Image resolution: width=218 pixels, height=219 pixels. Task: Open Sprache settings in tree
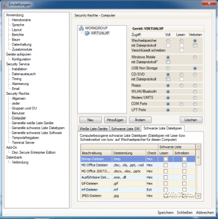coord(18,25)
